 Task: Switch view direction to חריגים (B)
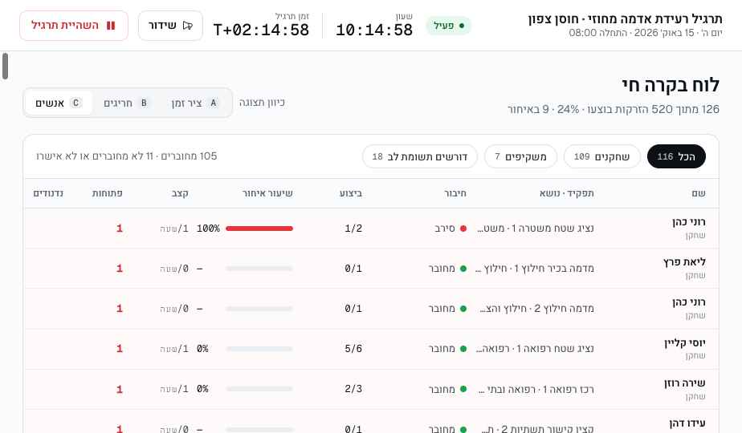(x=126, y=103)
